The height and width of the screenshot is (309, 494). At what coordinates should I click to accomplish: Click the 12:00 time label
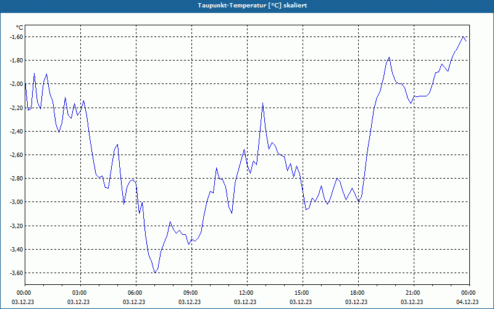click(247, 293)
